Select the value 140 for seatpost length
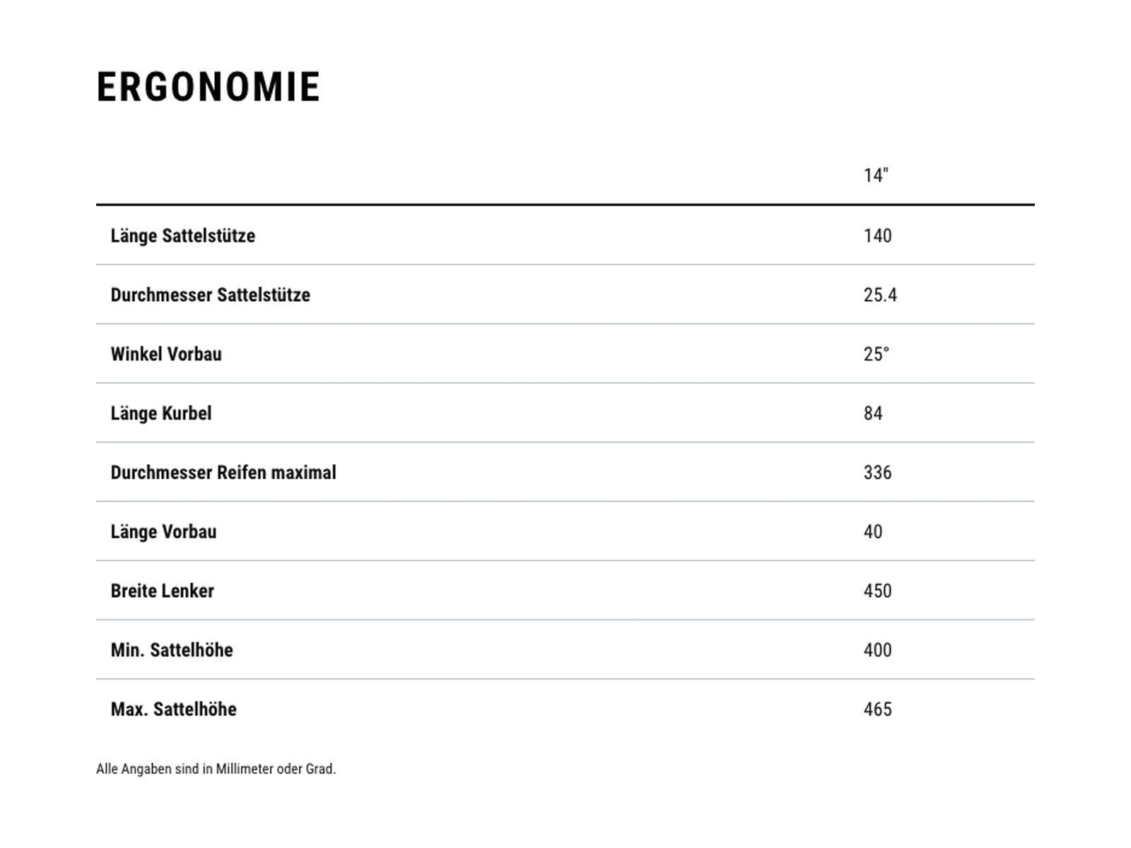1131x848 pixels. [877, 236]
